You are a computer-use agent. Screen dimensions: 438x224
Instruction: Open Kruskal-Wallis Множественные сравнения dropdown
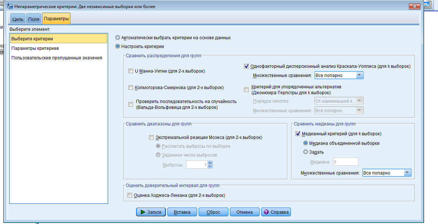[x=360, y=76]
